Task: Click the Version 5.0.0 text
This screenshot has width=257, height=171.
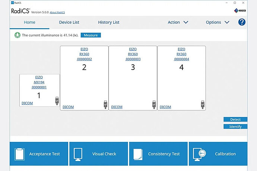Action: [40, 12]
